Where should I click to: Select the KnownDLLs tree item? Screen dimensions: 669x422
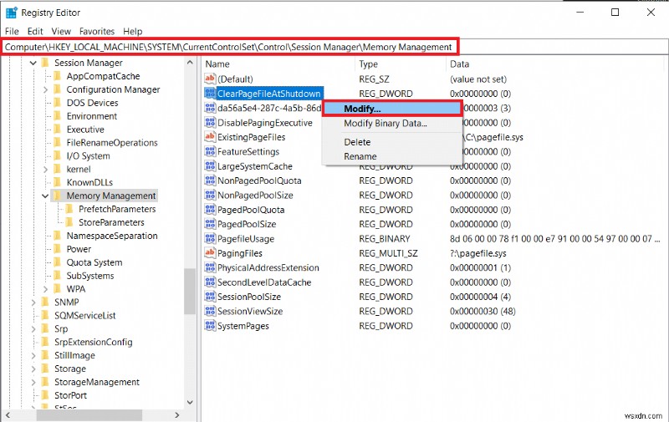pyautogui.click(x=89, y=182)
